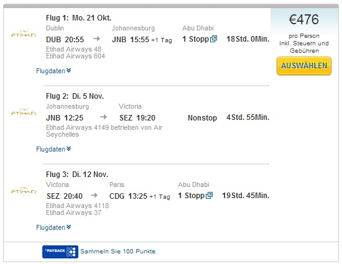
Task: Open 1 Stopp popup icon for Flug 3
Action: (209, 196)
